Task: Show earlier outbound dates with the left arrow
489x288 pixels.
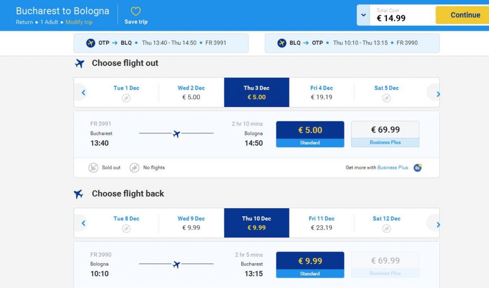Action: point(83,92)
